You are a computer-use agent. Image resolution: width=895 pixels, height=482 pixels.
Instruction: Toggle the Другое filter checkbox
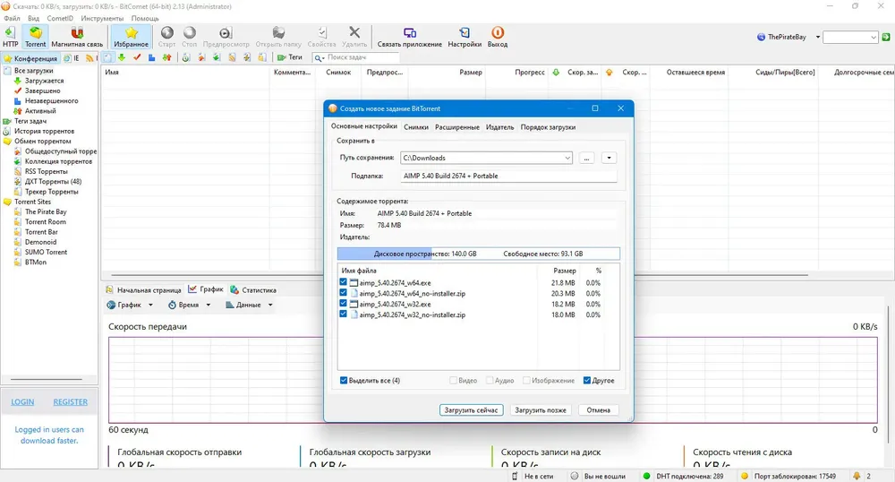point(587,381)
